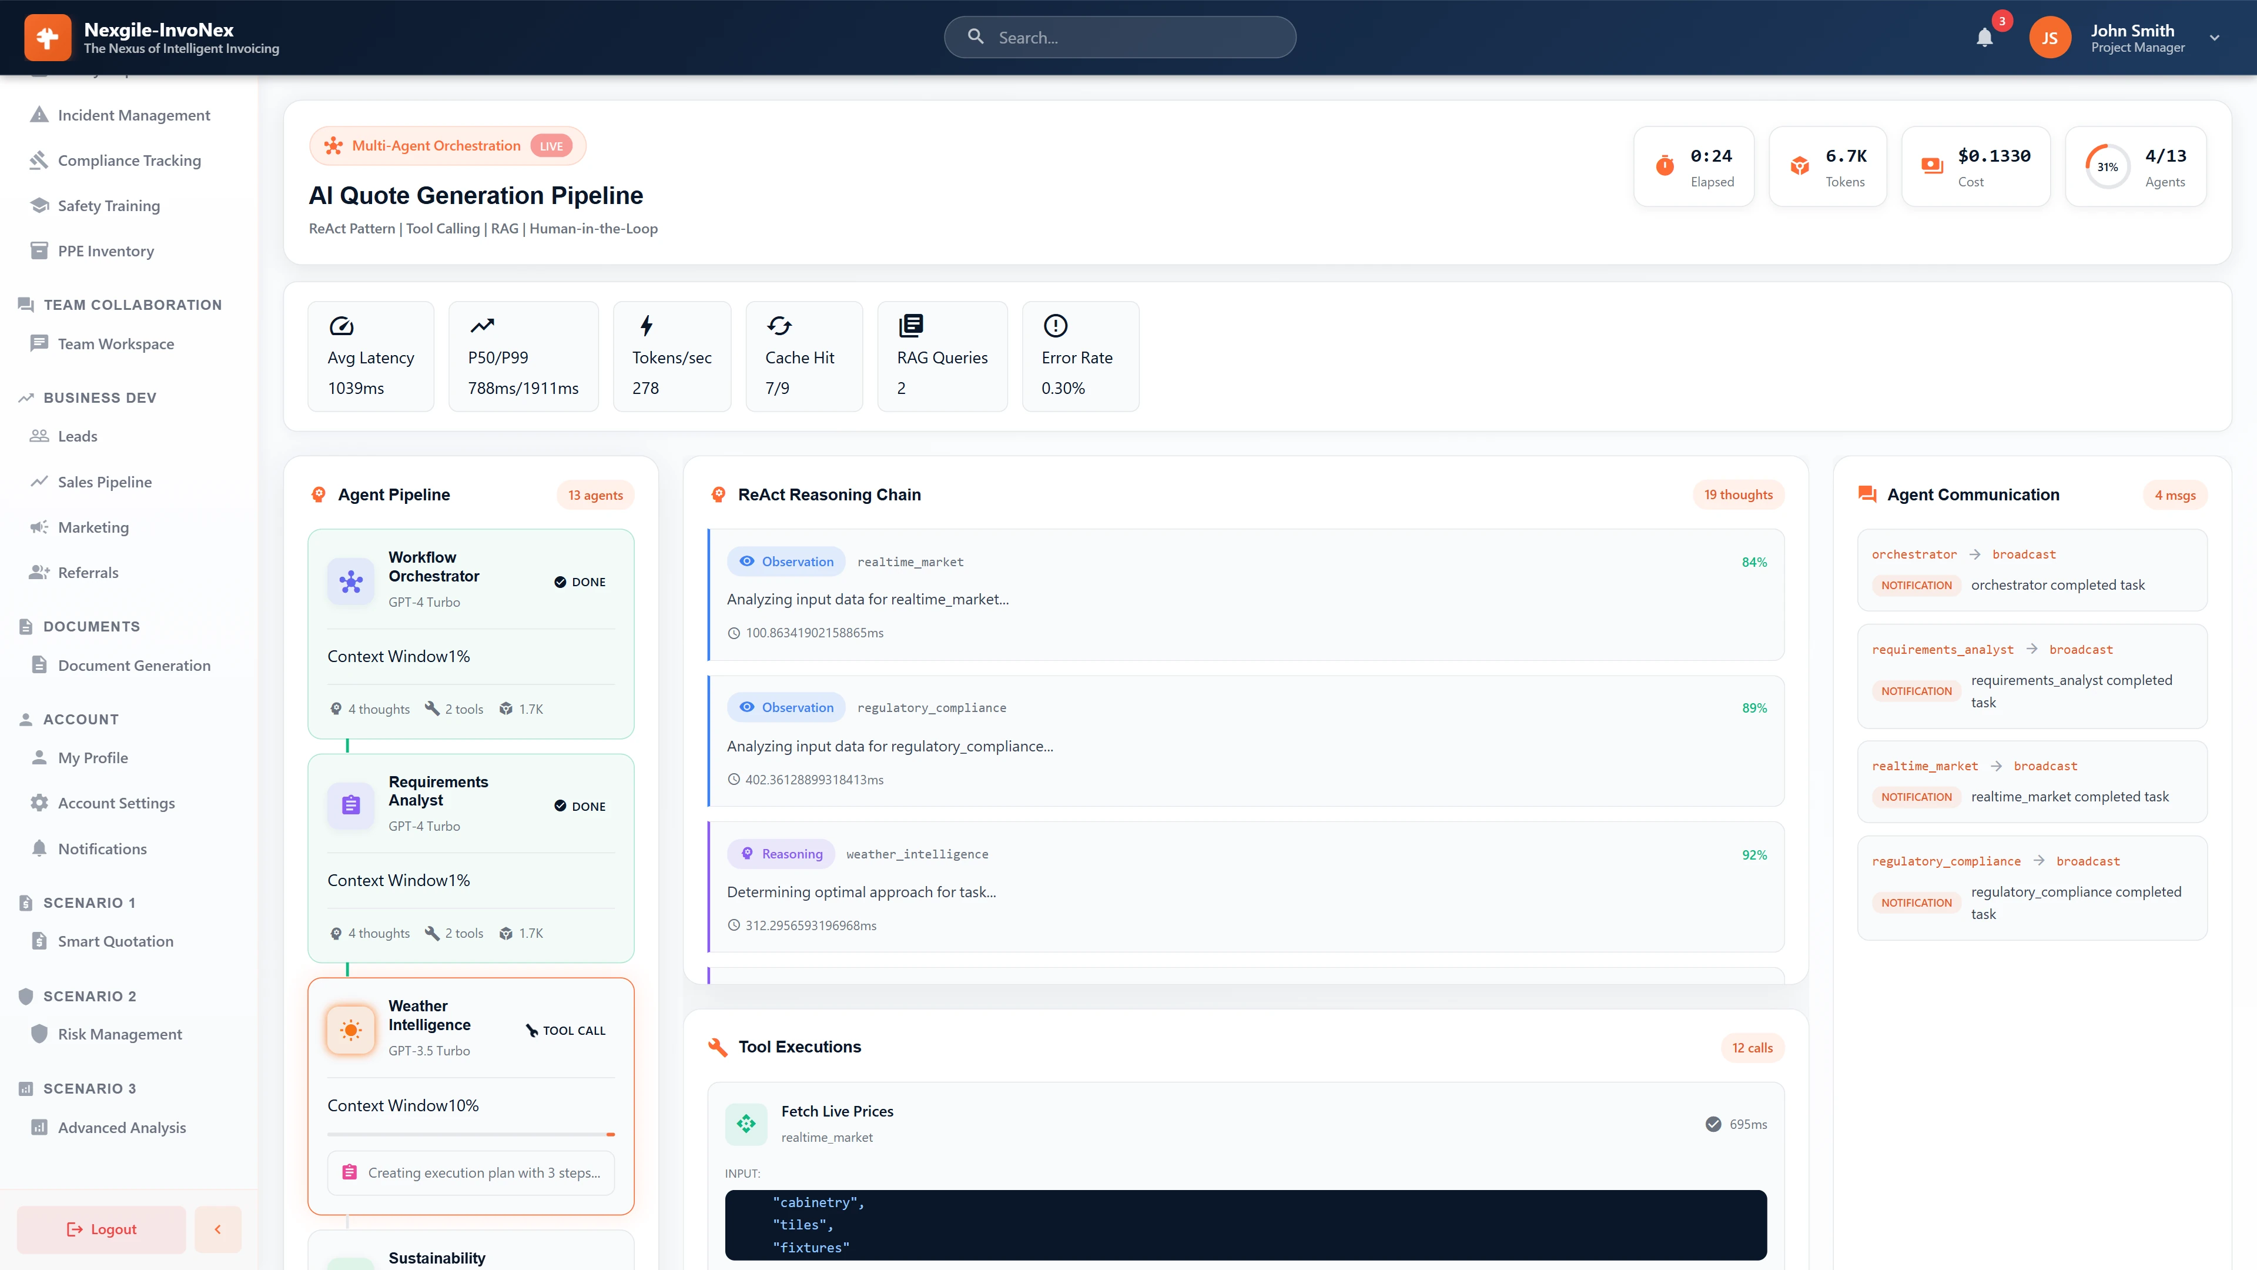Expand the John Smith profile chevron

[x=2214, y=37]
